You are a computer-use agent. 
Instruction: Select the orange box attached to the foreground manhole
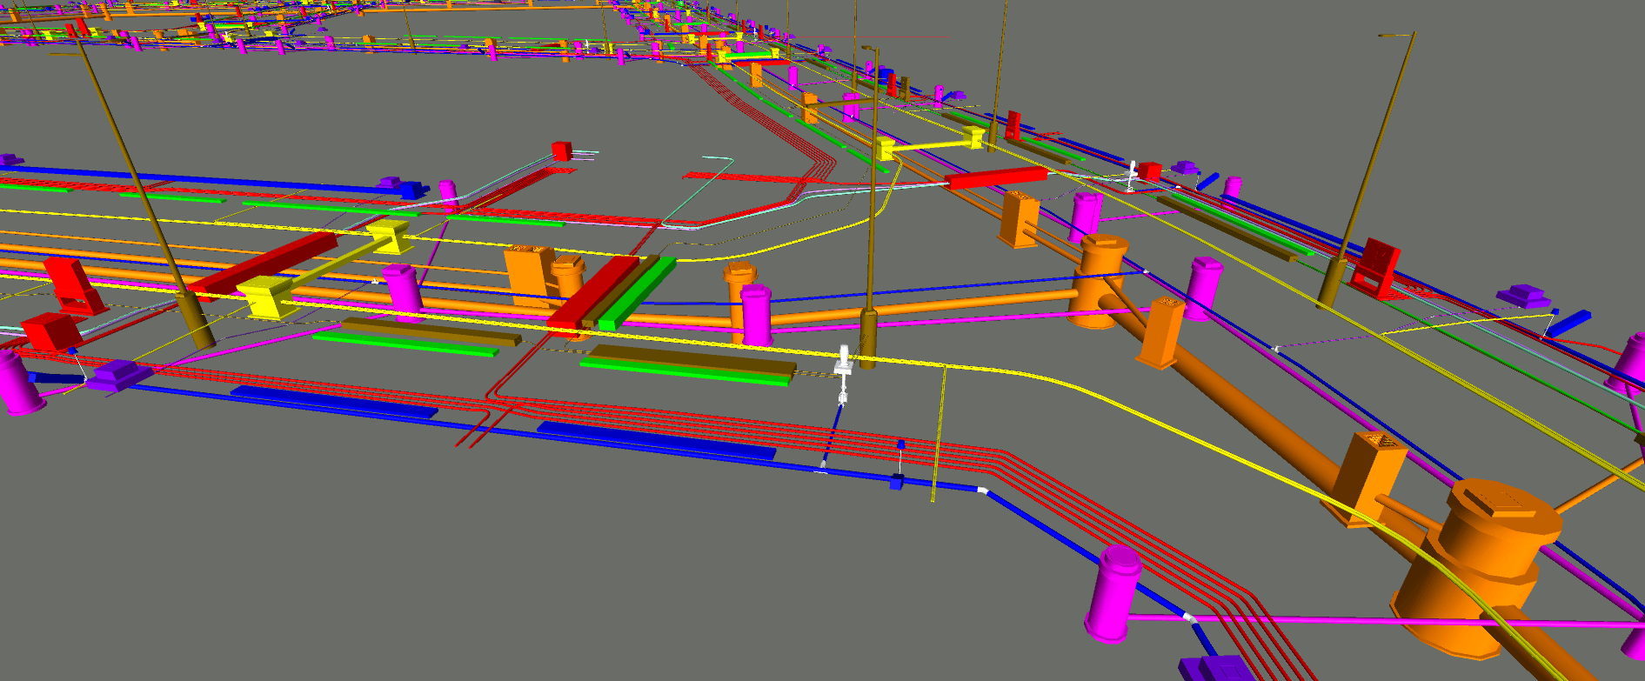1366,480
